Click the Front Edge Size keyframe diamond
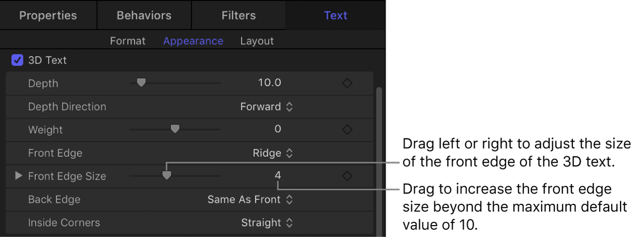 [348, 176]
